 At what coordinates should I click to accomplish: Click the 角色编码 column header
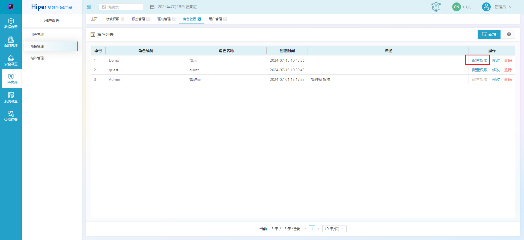click(146, 51)
